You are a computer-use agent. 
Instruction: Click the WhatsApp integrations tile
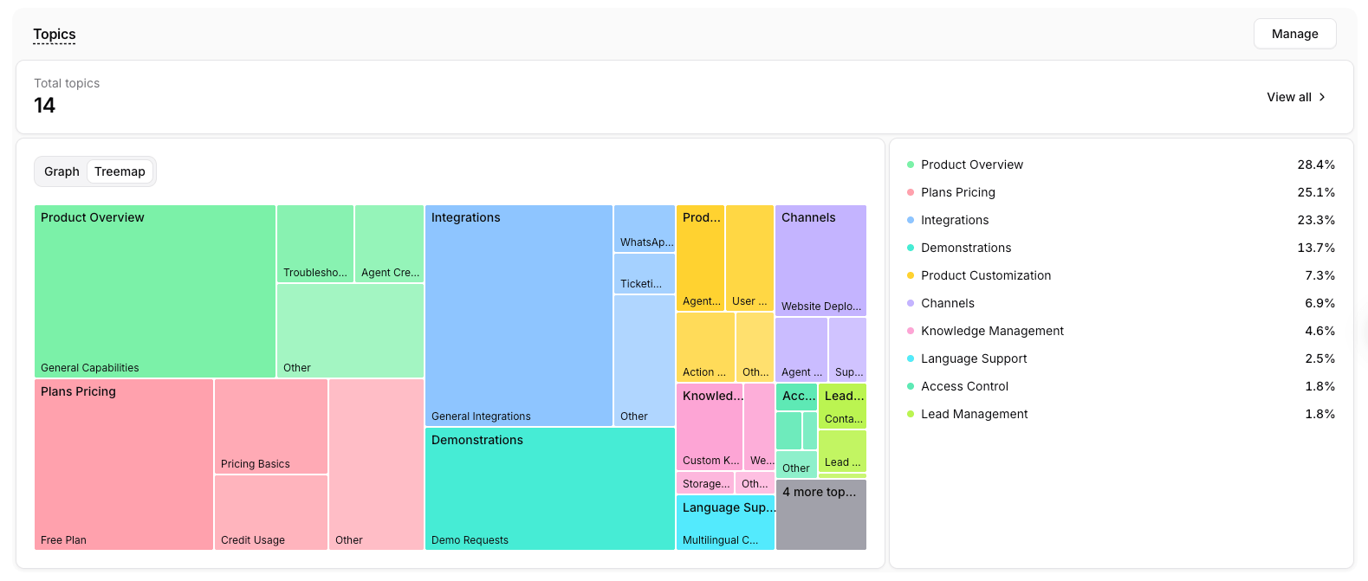tap(645, 229)
